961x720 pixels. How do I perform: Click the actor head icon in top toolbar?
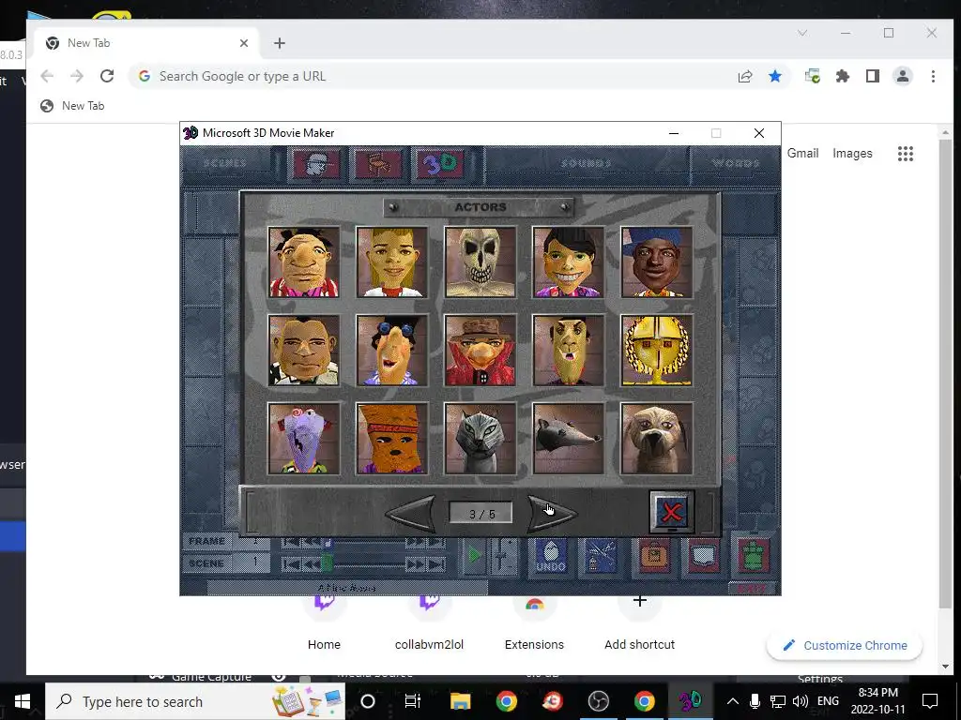click(x=315, y=164)
